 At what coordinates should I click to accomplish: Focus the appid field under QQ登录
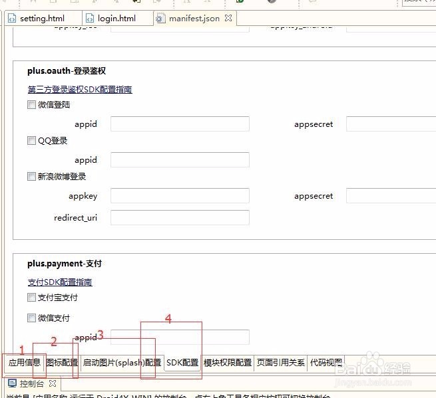tap(180, 160)
